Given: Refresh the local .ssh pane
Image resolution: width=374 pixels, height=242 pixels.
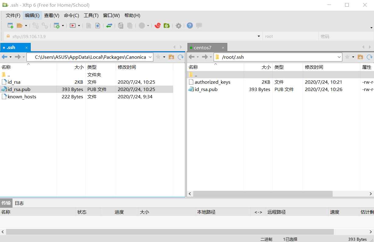Looking at the screenshot, I should point(180,57).
